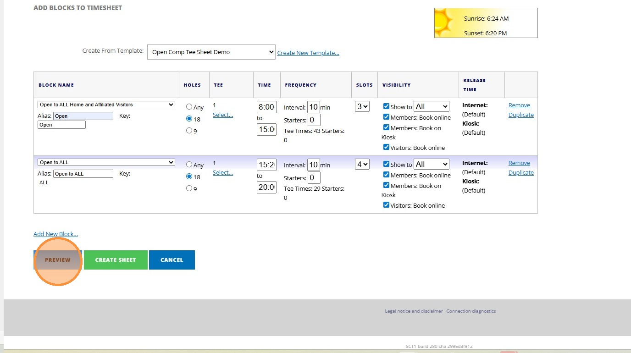Select 9 holes for the 15:20 block

(x=189, y=188)
